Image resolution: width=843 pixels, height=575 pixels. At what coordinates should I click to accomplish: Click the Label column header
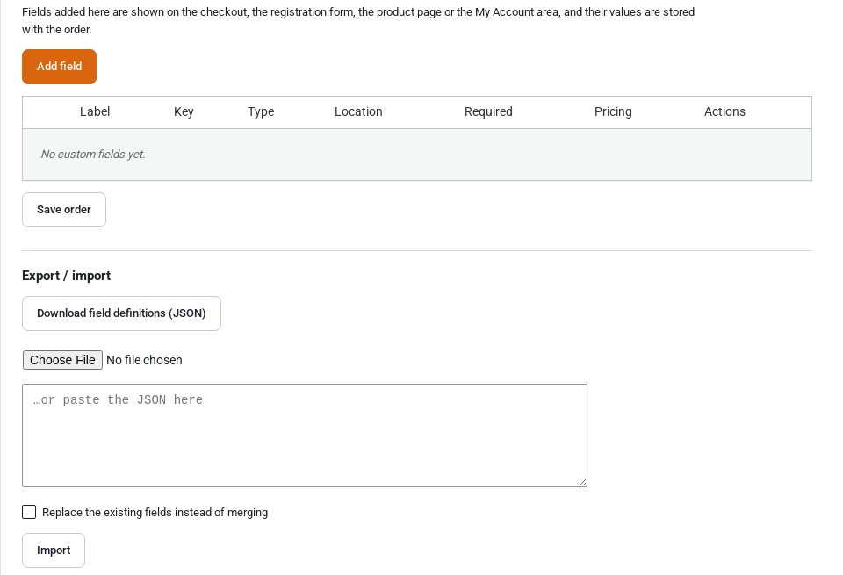[x=95, y=111]
